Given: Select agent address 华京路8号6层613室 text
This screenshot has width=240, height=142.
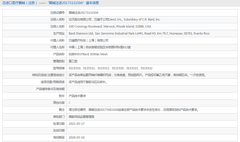Looking at the screenshot, I should [x=100, y=47].
